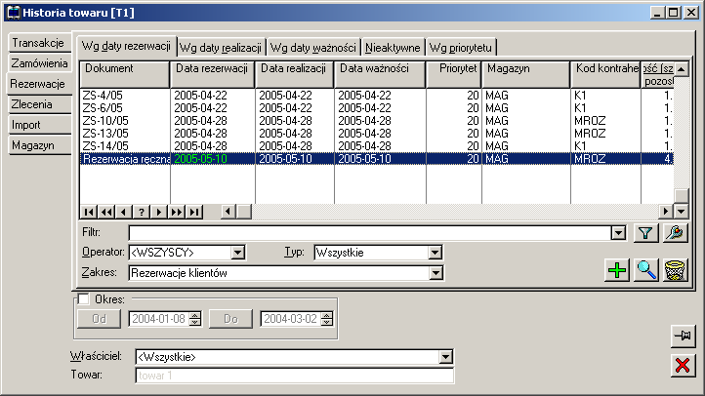Select the Zlecenia side tab
The height and width of the screenshot is (396, 705).
(39, 104)
